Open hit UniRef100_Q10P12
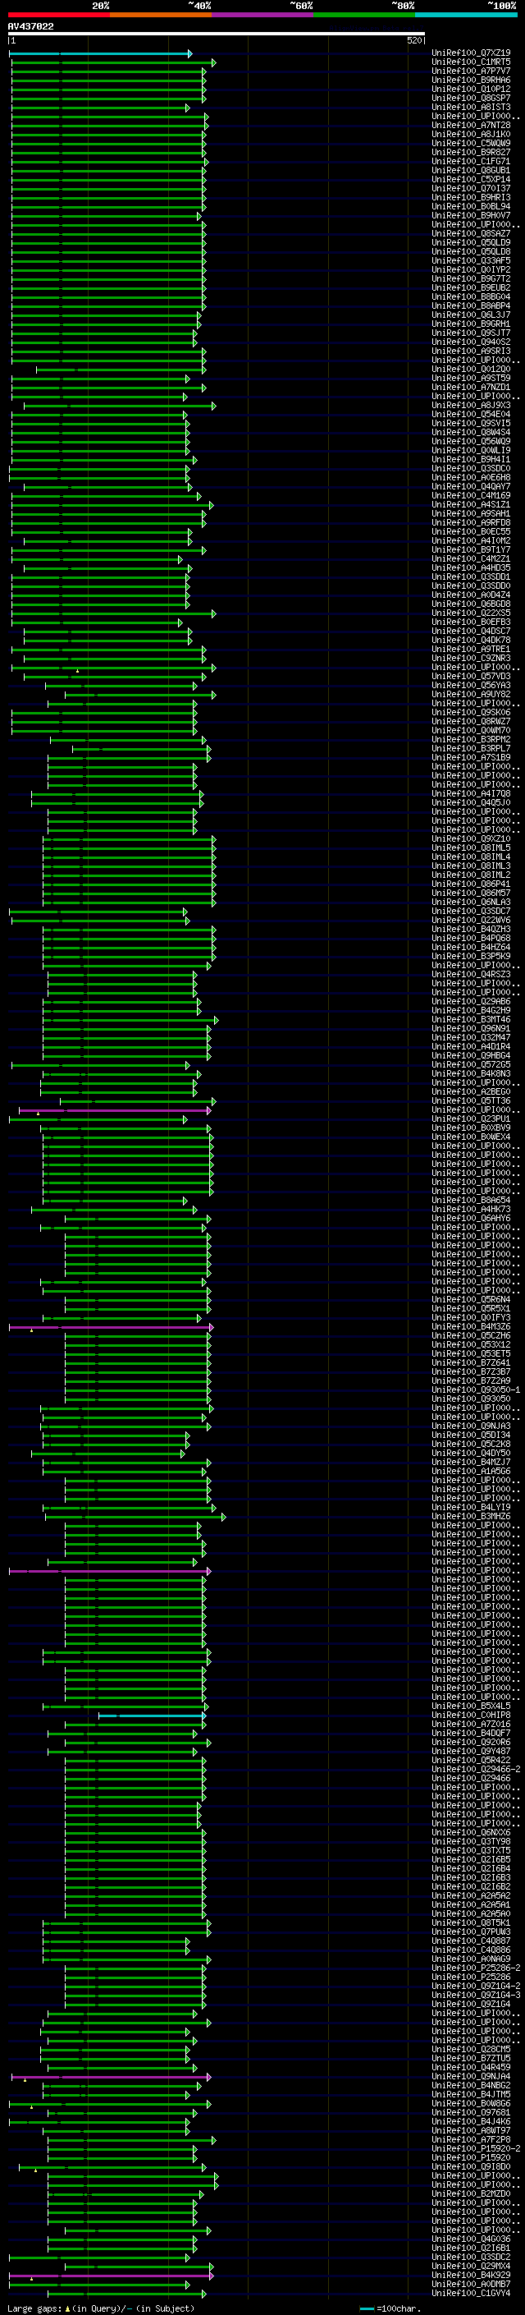Viewport: 525px width, 2315px height. pyautogui.click(x=471, y=89)
